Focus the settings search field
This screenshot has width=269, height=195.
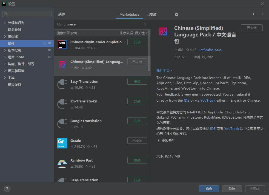[x=27, y=14]
